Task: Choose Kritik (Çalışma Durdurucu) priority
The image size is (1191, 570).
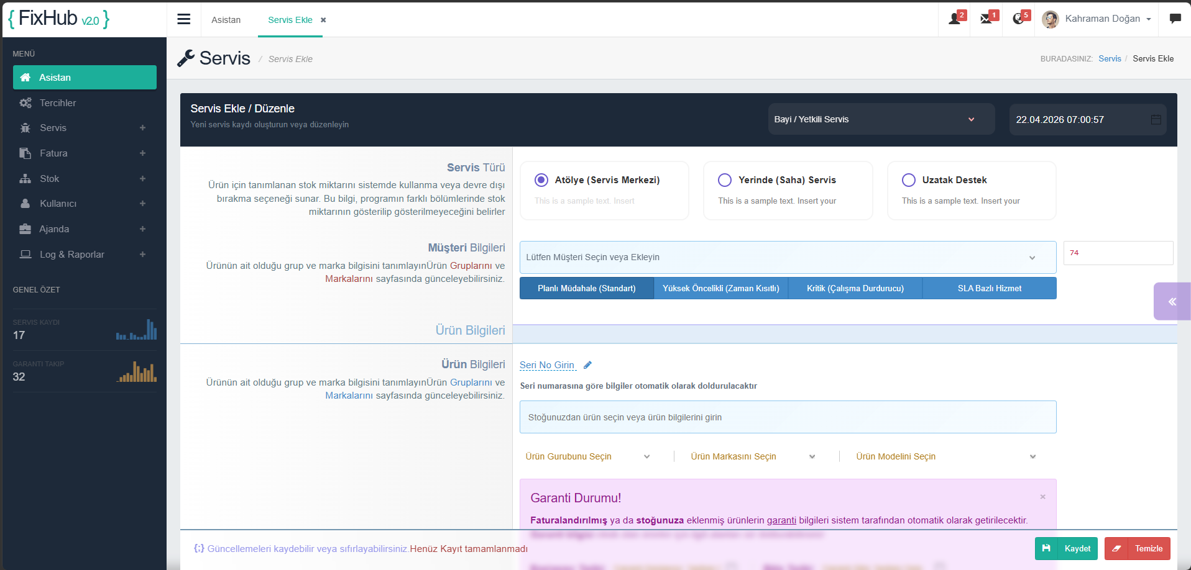Action: 855,288
